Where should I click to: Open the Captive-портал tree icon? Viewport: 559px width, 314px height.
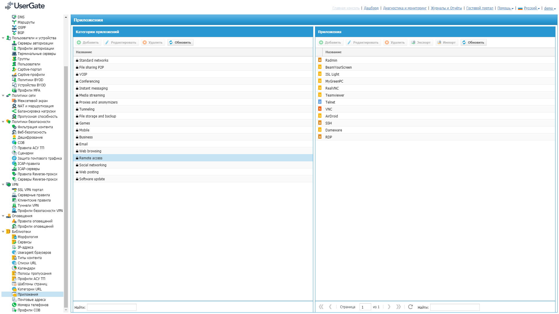[x=14, y=69]
